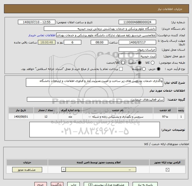The height and width of the screenshot is (186, 192).
Task: Choose the کالا/خدمت radio option
Action: tap(123, 63)
